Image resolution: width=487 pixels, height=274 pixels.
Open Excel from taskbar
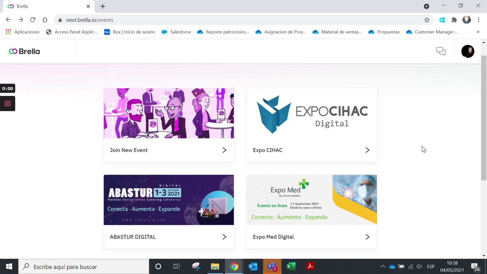291,267
